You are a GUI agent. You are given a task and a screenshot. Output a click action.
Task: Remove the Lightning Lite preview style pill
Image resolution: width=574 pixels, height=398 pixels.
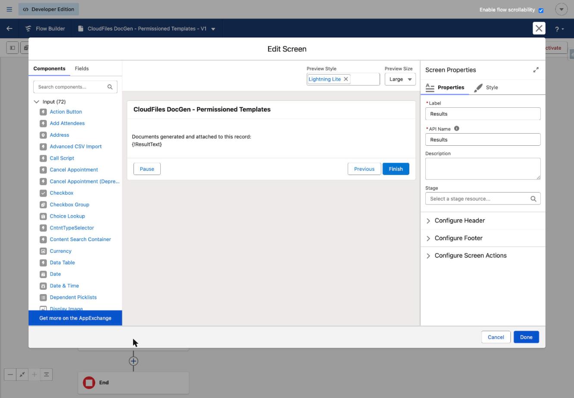pyautogui.click(x=346, y=79)
